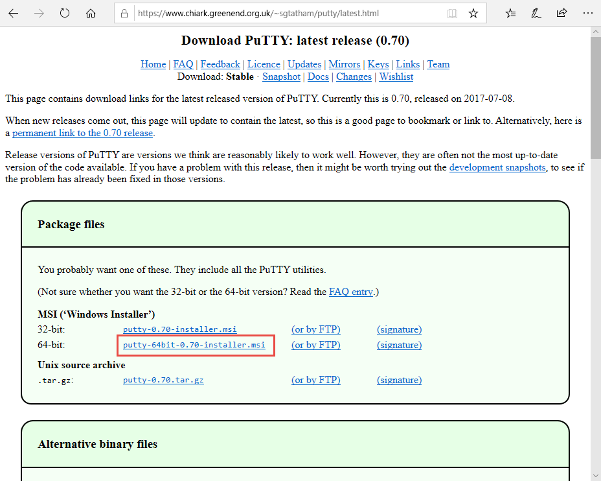The image size is (601, 481).
Task: Open the Wishlist link
Action: coord(396,76)
